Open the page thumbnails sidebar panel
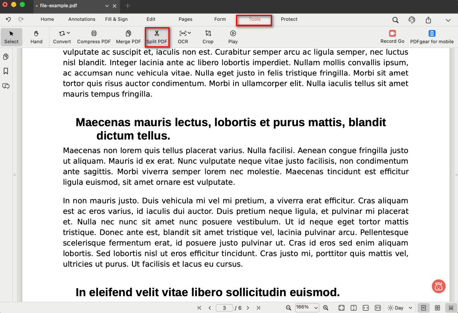 [6, 57]
